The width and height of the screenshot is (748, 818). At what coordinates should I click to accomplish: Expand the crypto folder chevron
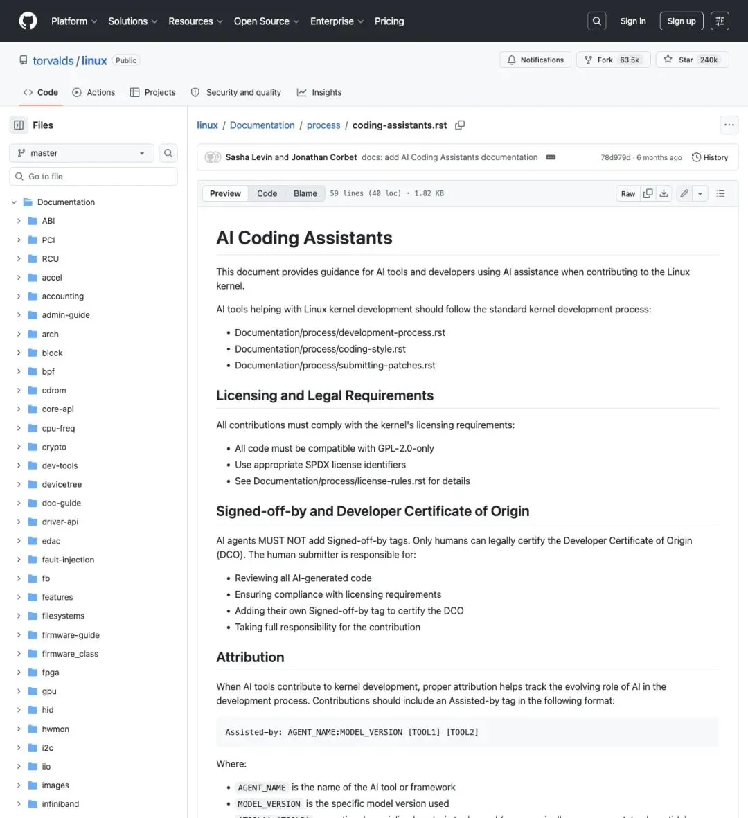pyautogui.click(x=19, y=447)
